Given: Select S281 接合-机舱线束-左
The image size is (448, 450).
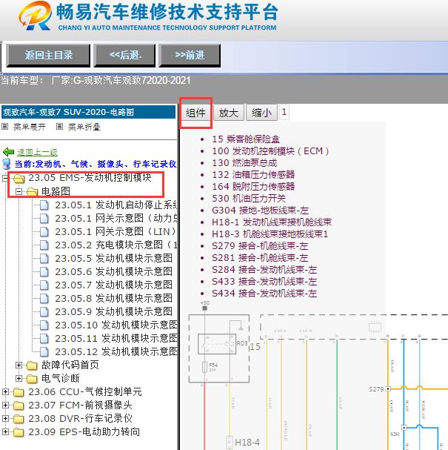Looking at the screenshot, I should pos(260,258).
